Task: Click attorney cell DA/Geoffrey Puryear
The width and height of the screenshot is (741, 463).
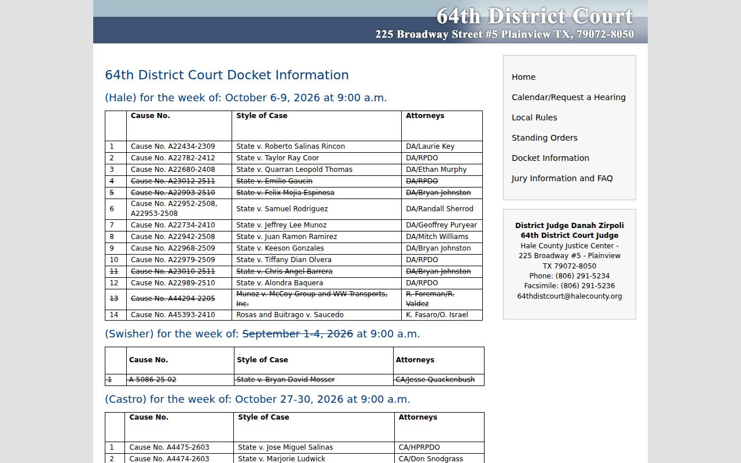Action: point(442,225)
